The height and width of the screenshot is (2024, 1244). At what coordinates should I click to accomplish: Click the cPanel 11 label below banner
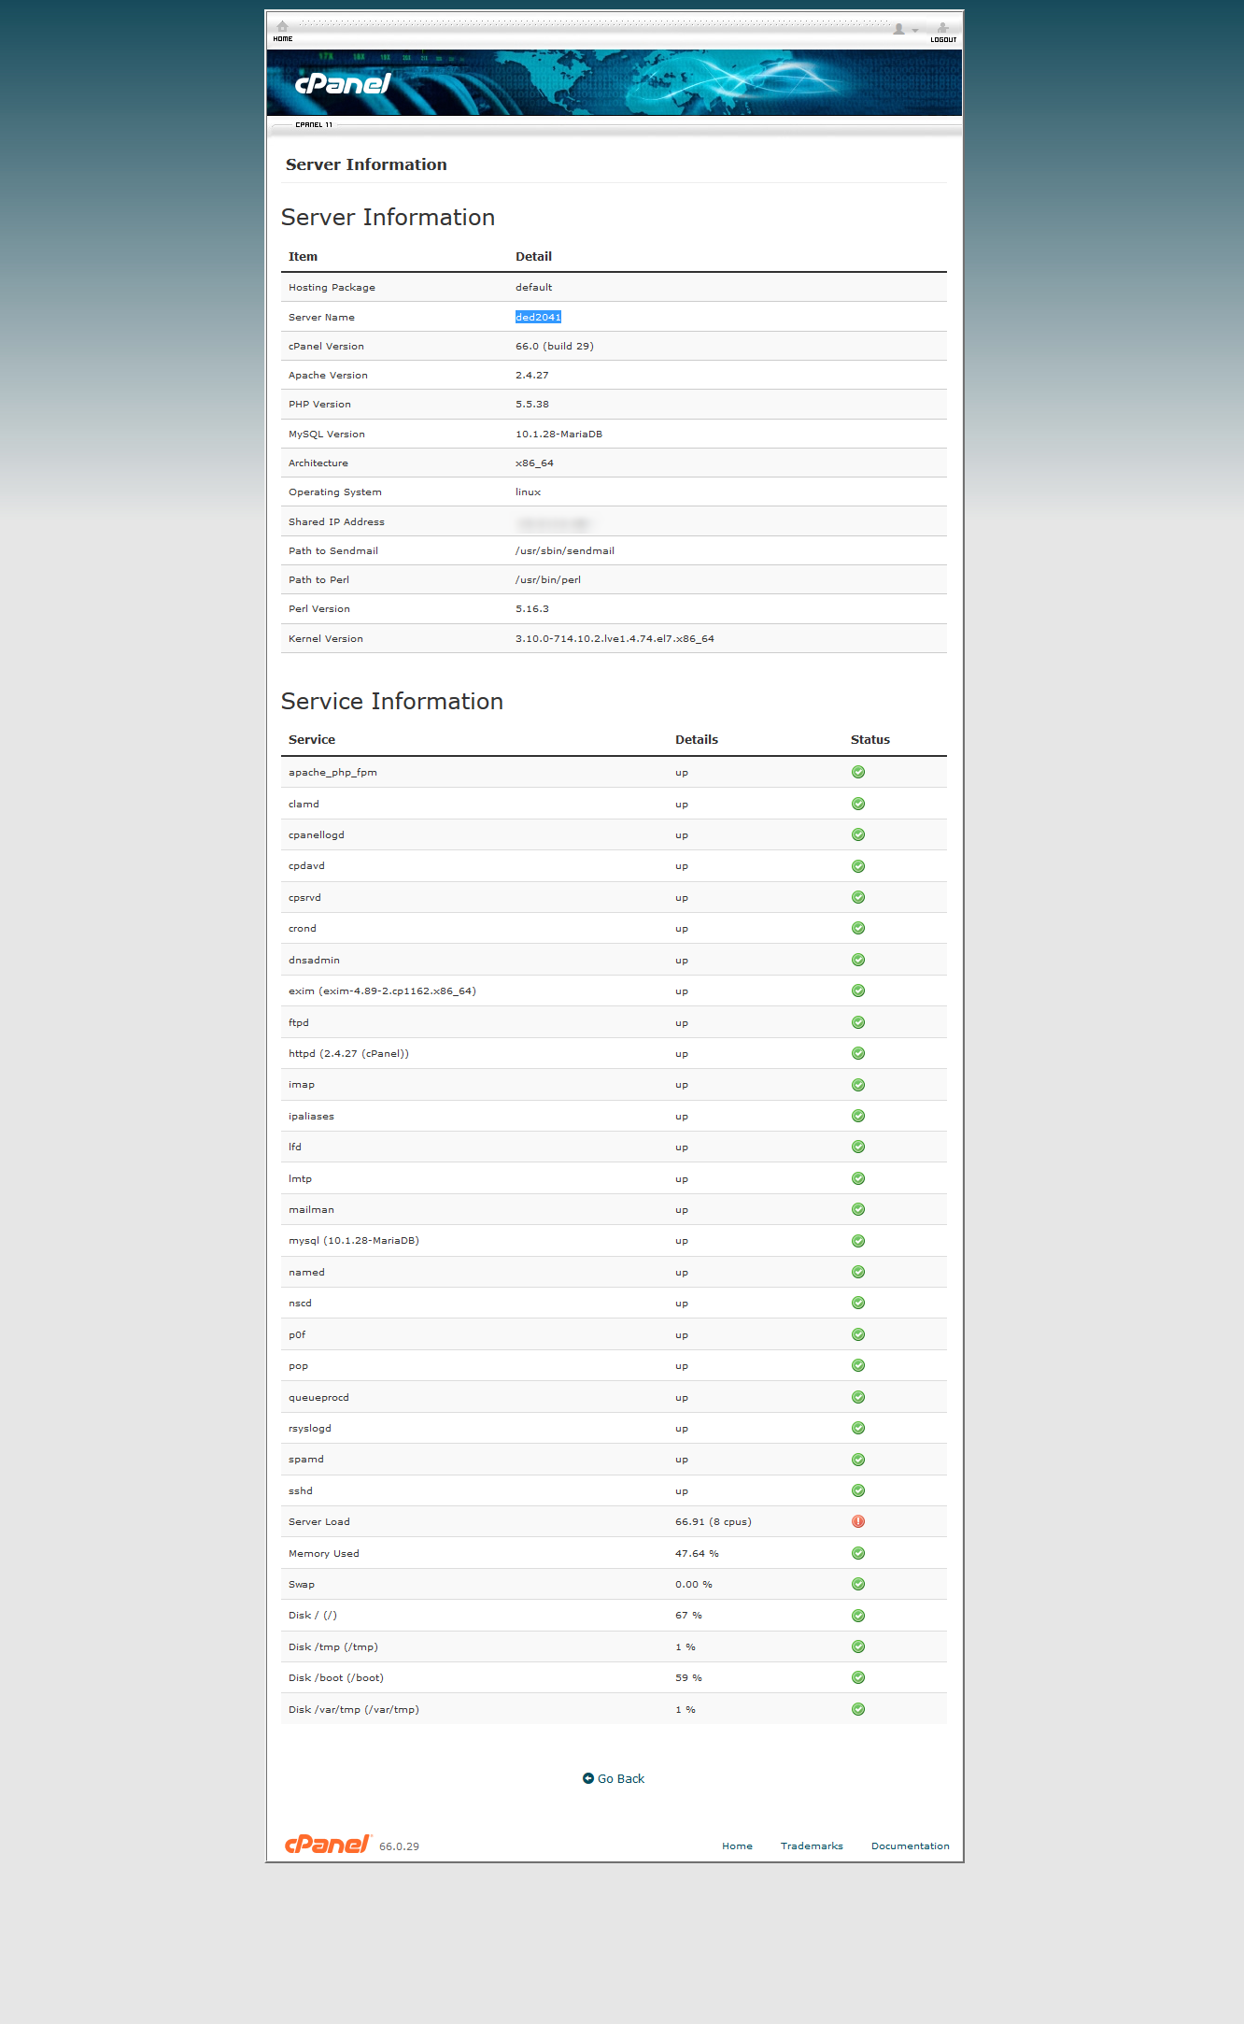coord(314,124)
